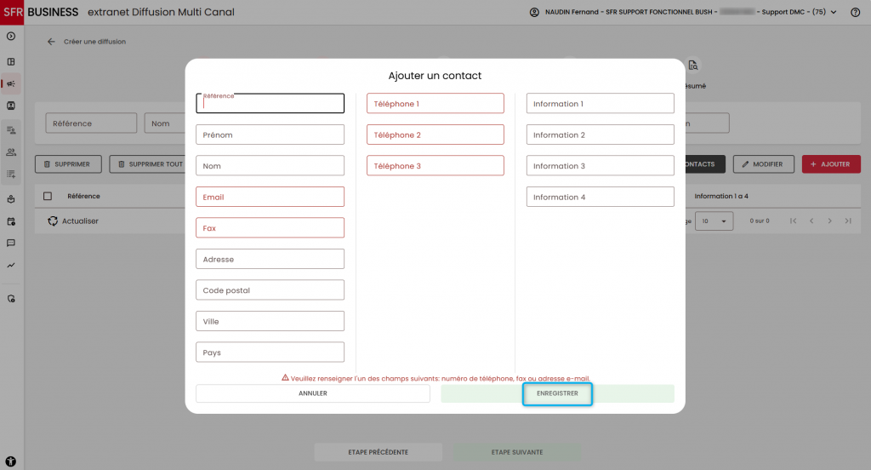871x470 pixels.
Task: Open the scheduled calendar icon in the sidebar
Action: (x=10, y=221)
